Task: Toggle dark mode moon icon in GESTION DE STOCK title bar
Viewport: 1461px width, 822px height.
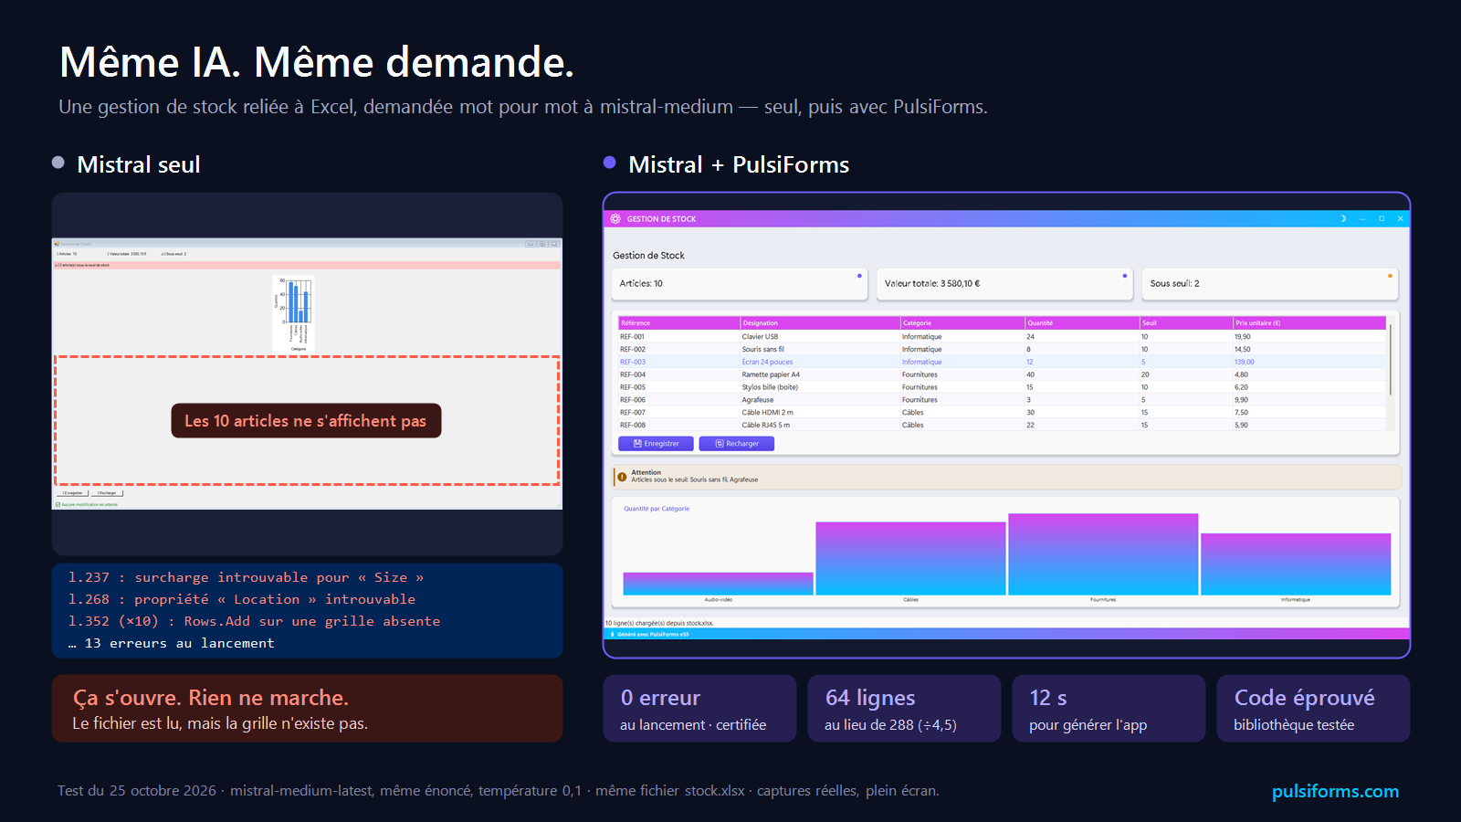Action: [x=1342, y=219]
